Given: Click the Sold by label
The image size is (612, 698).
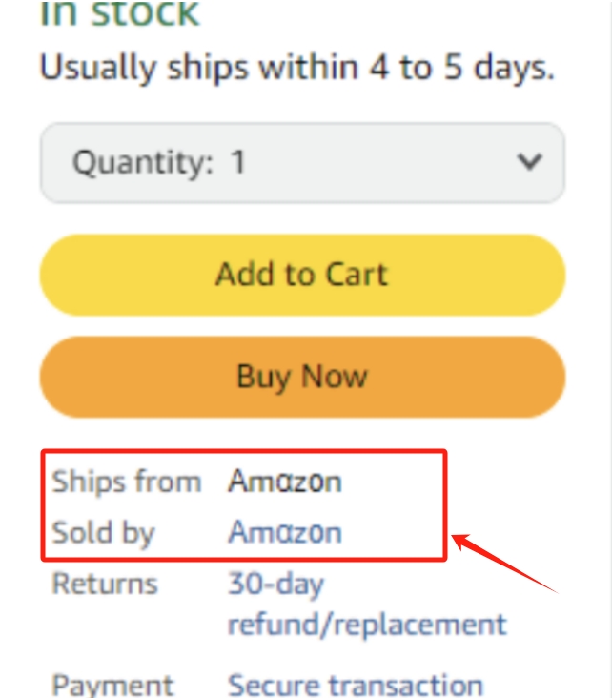Looking at the screenshot, I should click(x=103, y=533).
